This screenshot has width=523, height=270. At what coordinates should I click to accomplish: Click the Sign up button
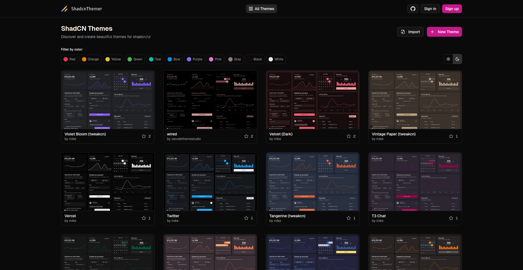(452, 9)
